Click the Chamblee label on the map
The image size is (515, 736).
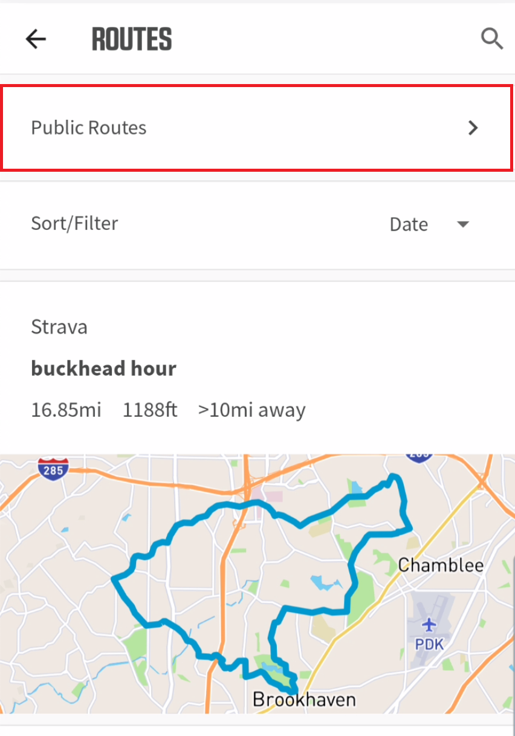[x=441, y=565]
